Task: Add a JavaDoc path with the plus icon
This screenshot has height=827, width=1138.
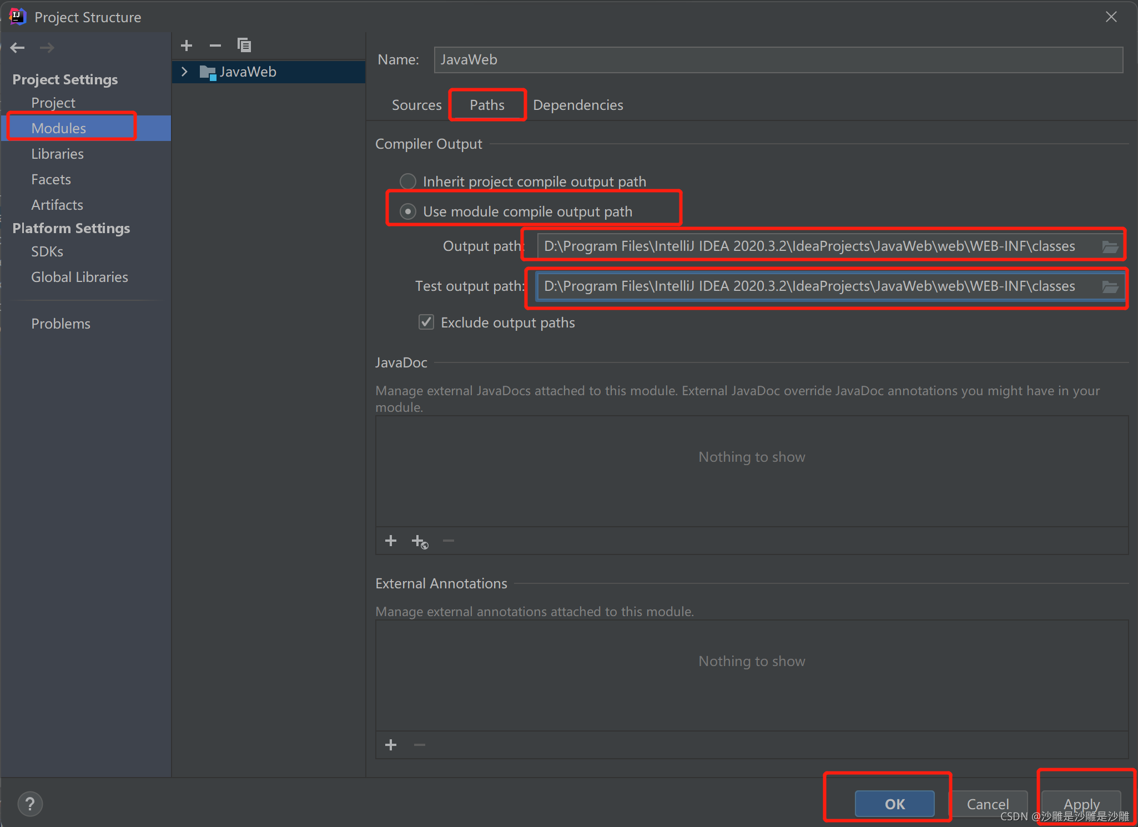Action: coord(391,541)
